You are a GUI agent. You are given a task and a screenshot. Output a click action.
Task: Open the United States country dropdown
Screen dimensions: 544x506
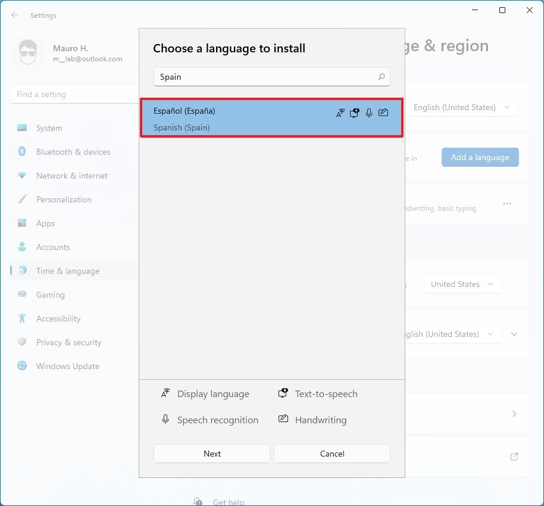point(462,284)
